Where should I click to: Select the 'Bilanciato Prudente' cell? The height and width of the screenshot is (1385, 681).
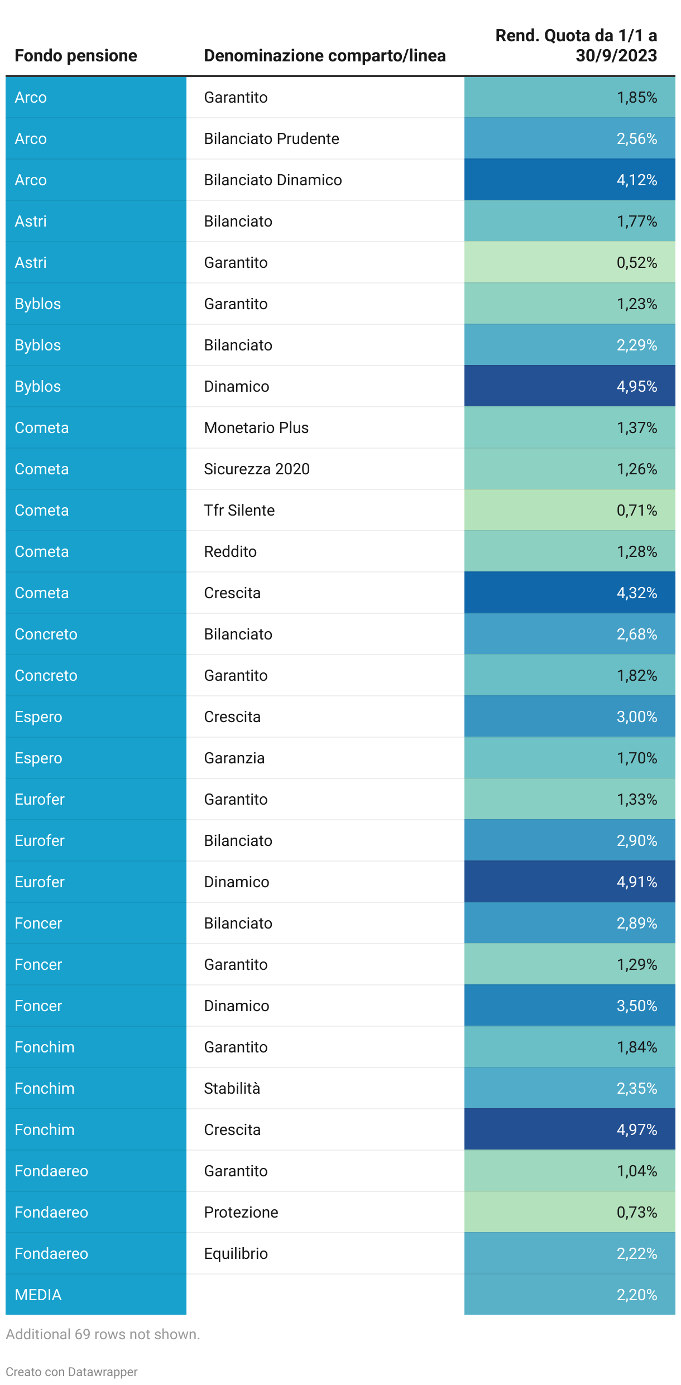tap(271, 139)
